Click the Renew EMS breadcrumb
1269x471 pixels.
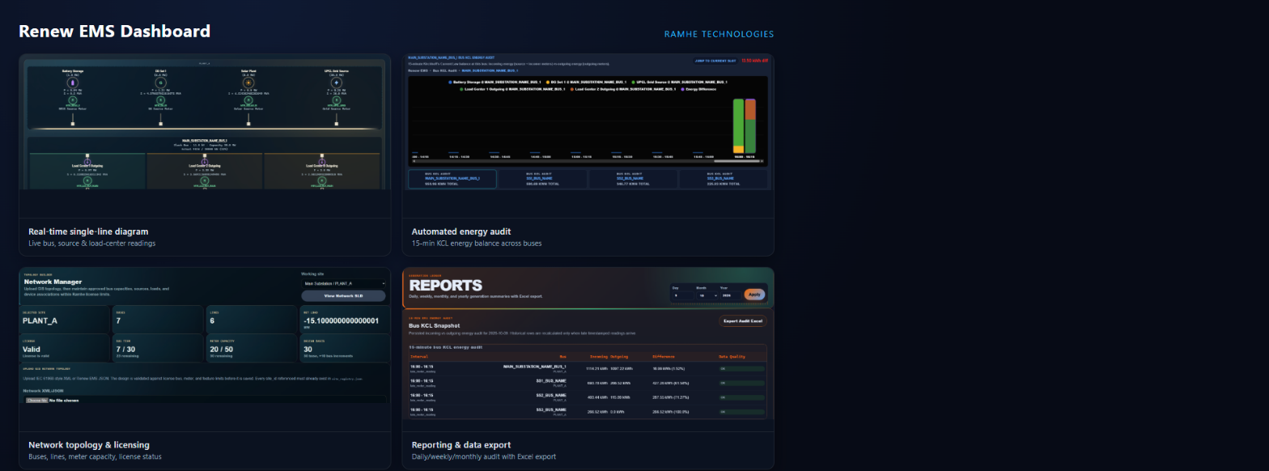(x=418, y=70)
